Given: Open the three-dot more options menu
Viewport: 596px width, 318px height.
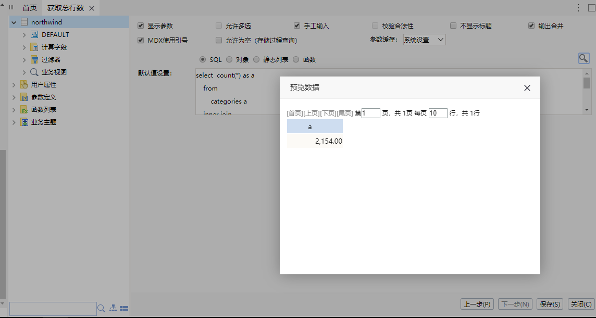Looking at the screenshot, I should click(578, 8).
